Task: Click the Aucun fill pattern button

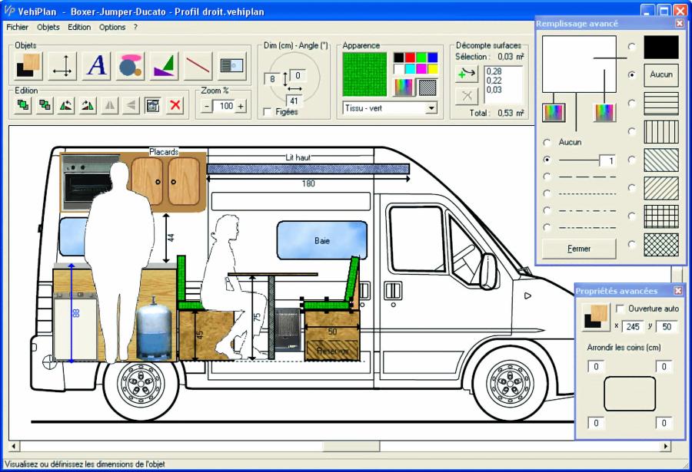Action: [661, 75]
